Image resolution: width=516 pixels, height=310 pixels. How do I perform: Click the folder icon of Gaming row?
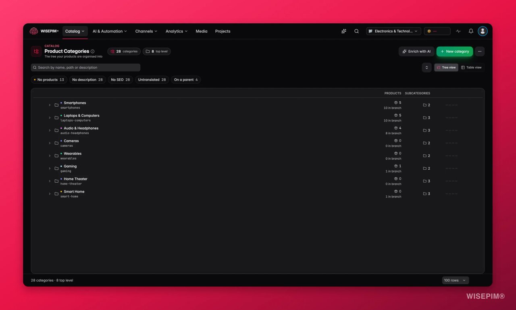coord(56,168)
